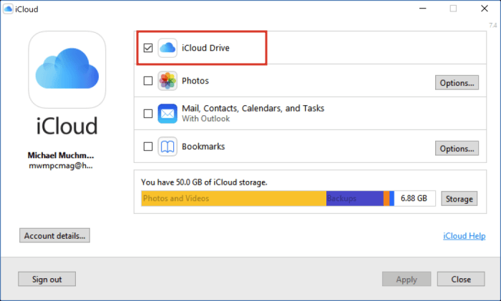
Task: Enable Mail, Contacts, Calendars, and Tasks checkbox
Action: (x=148, y=113)
